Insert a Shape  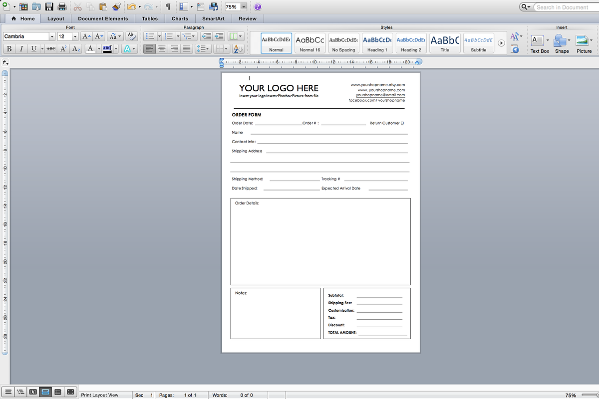[562, 43]
